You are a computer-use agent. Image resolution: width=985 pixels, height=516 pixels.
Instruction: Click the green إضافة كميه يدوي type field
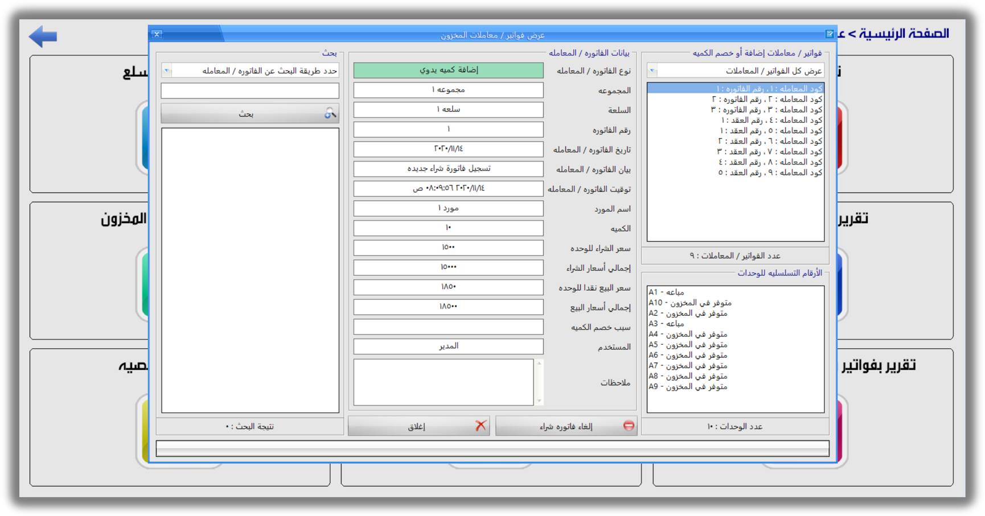pyautogui.click(x=449, y=70)
